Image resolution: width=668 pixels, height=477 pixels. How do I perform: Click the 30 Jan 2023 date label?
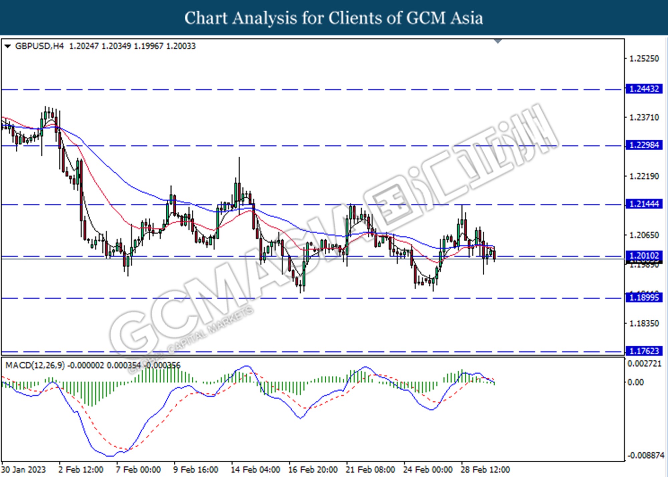click(24, 470)
